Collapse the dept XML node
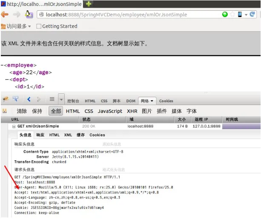 click(x=7, y=80)
